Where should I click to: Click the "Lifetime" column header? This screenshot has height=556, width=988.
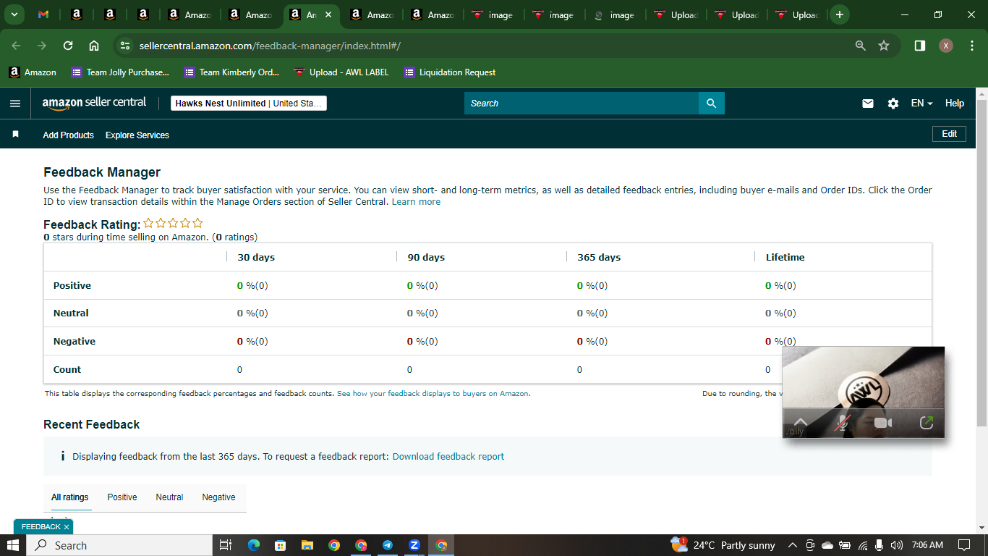click(785, 258)
